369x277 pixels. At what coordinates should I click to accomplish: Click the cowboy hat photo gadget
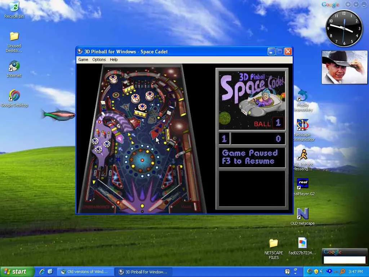pyautogui.click(x=344, y=67)
